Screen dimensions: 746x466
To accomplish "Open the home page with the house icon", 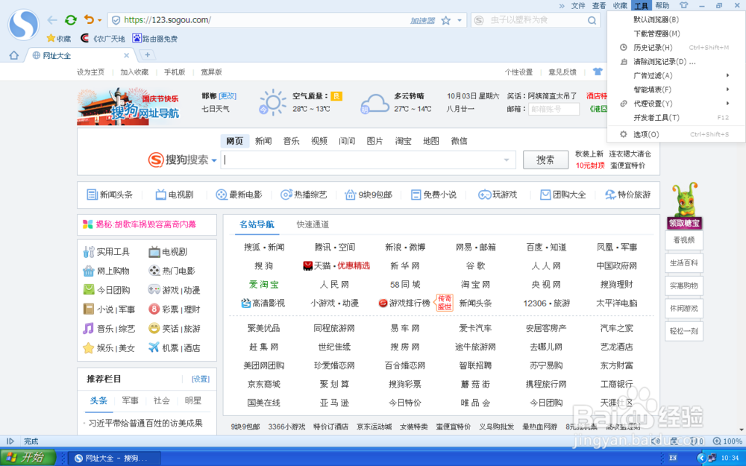I will pos(13,55).
